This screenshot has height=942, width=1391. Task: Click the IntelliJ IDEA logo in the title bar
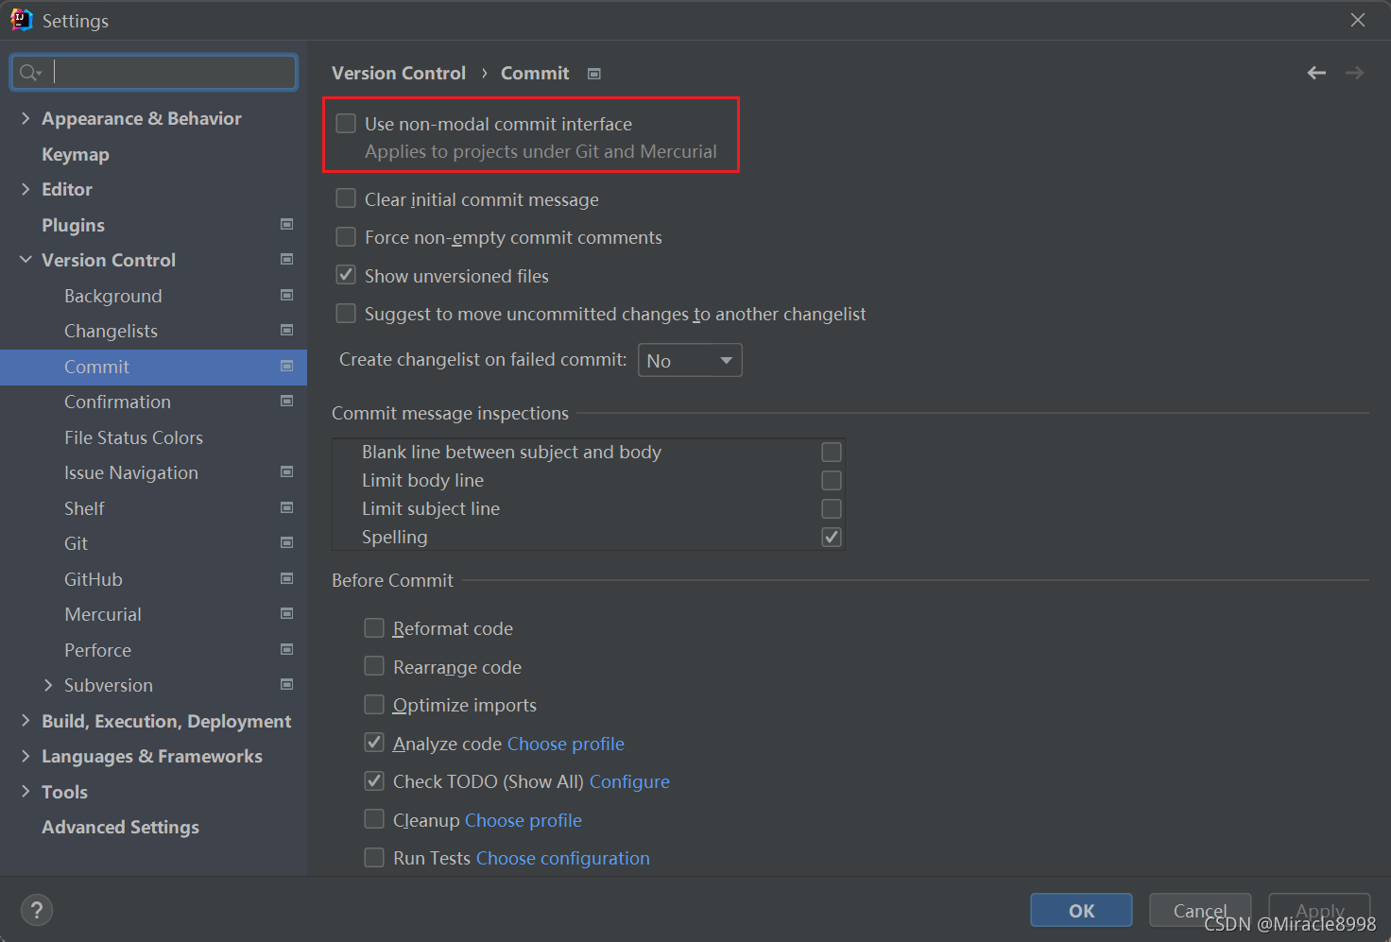point(21,19)
